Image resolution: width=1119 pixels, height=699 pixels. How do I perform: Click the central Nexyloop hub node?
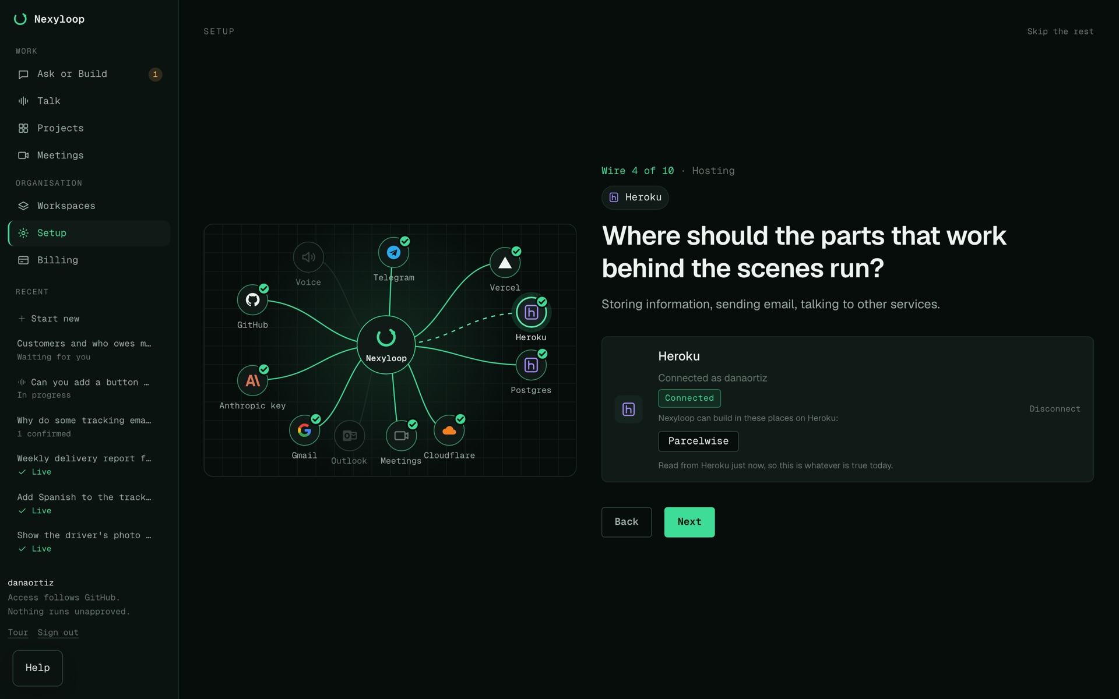386,345
